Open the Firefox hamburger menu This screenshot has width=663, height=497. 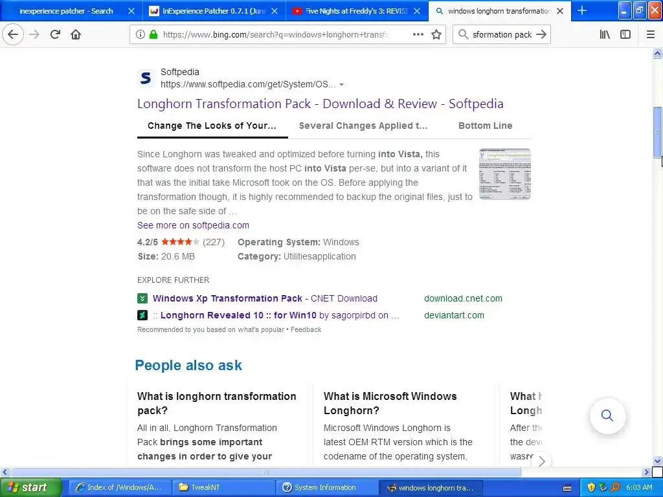651,34
